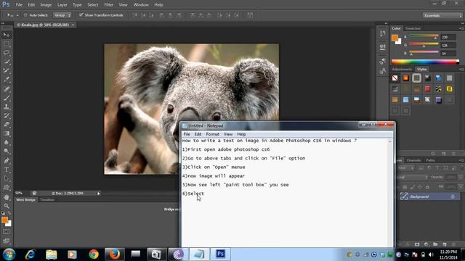The image size is (465, 261).
Task: Select the Lasso tool
Action: (x=7, y=53)
